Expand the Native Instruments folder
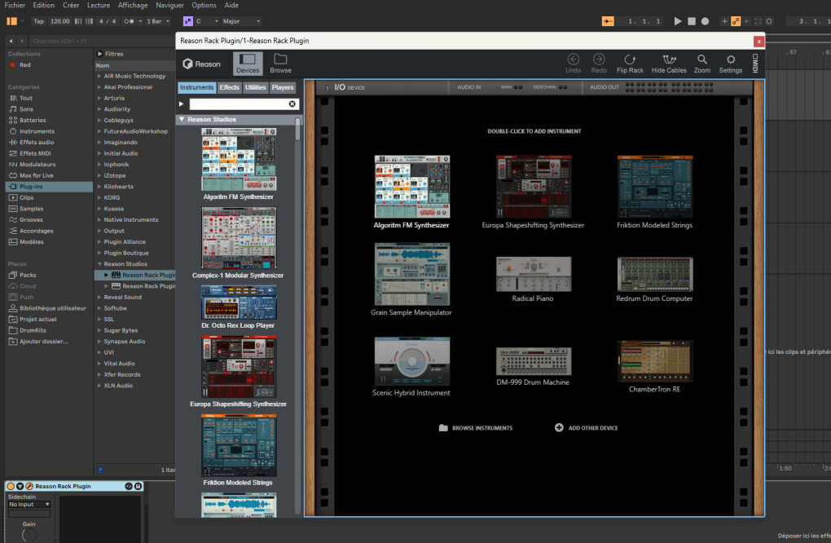831x543 pixels. (99, 219)
